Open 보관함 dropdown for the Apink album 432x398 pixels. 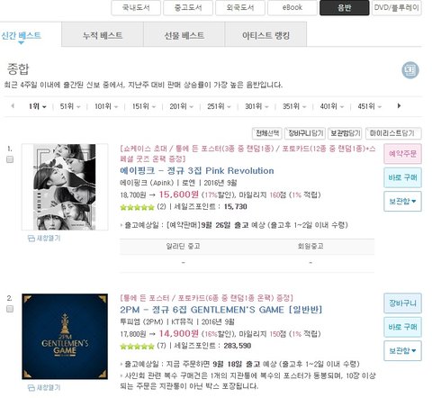(x=402, y=202)
